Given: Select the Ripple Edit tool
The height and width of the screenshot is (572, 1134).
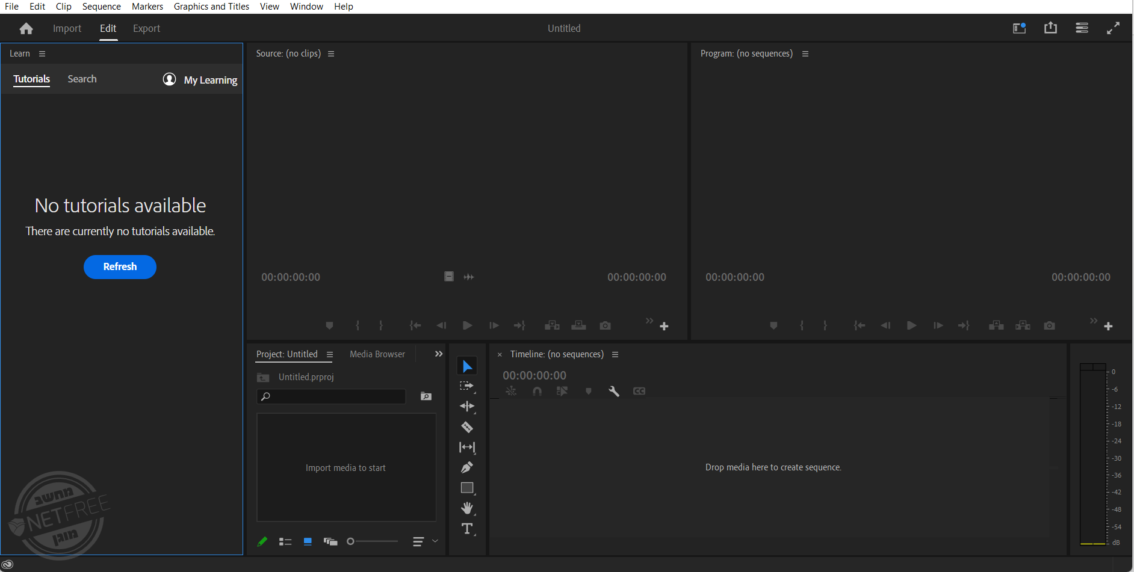Looking at the screenshot, I should click(x=467, y=407).
